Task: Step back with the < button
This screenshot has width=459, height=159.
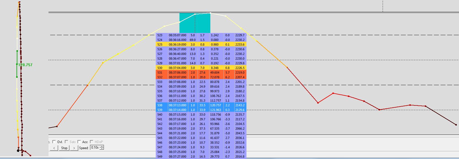Action: [54, 148]
